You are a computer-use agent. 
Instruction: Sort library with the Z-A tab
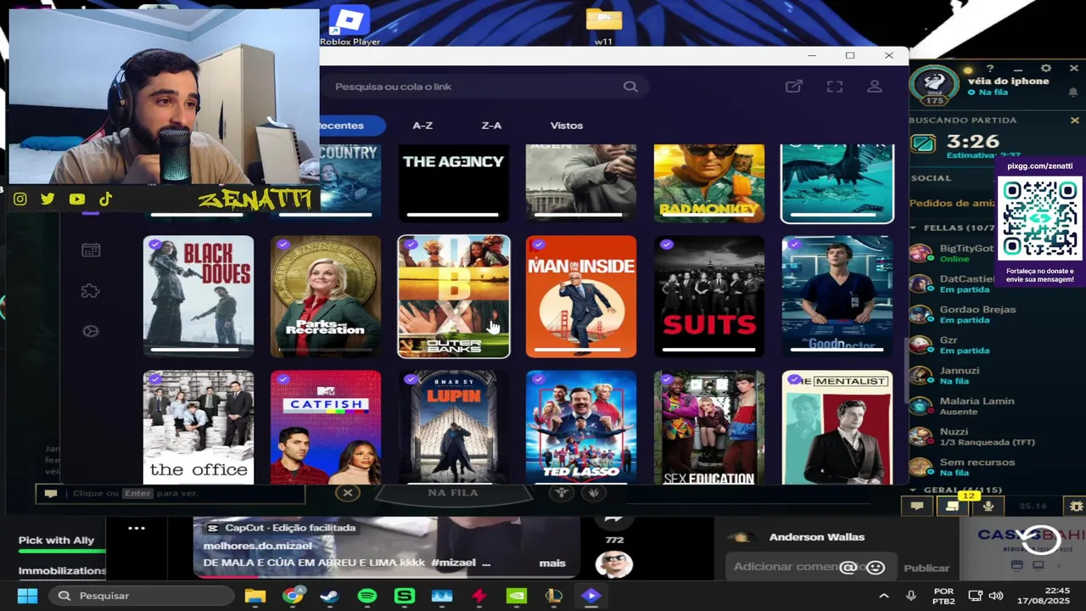(x=491, y=126)
